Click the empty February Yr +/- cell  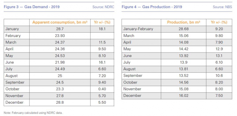point(102,36)
